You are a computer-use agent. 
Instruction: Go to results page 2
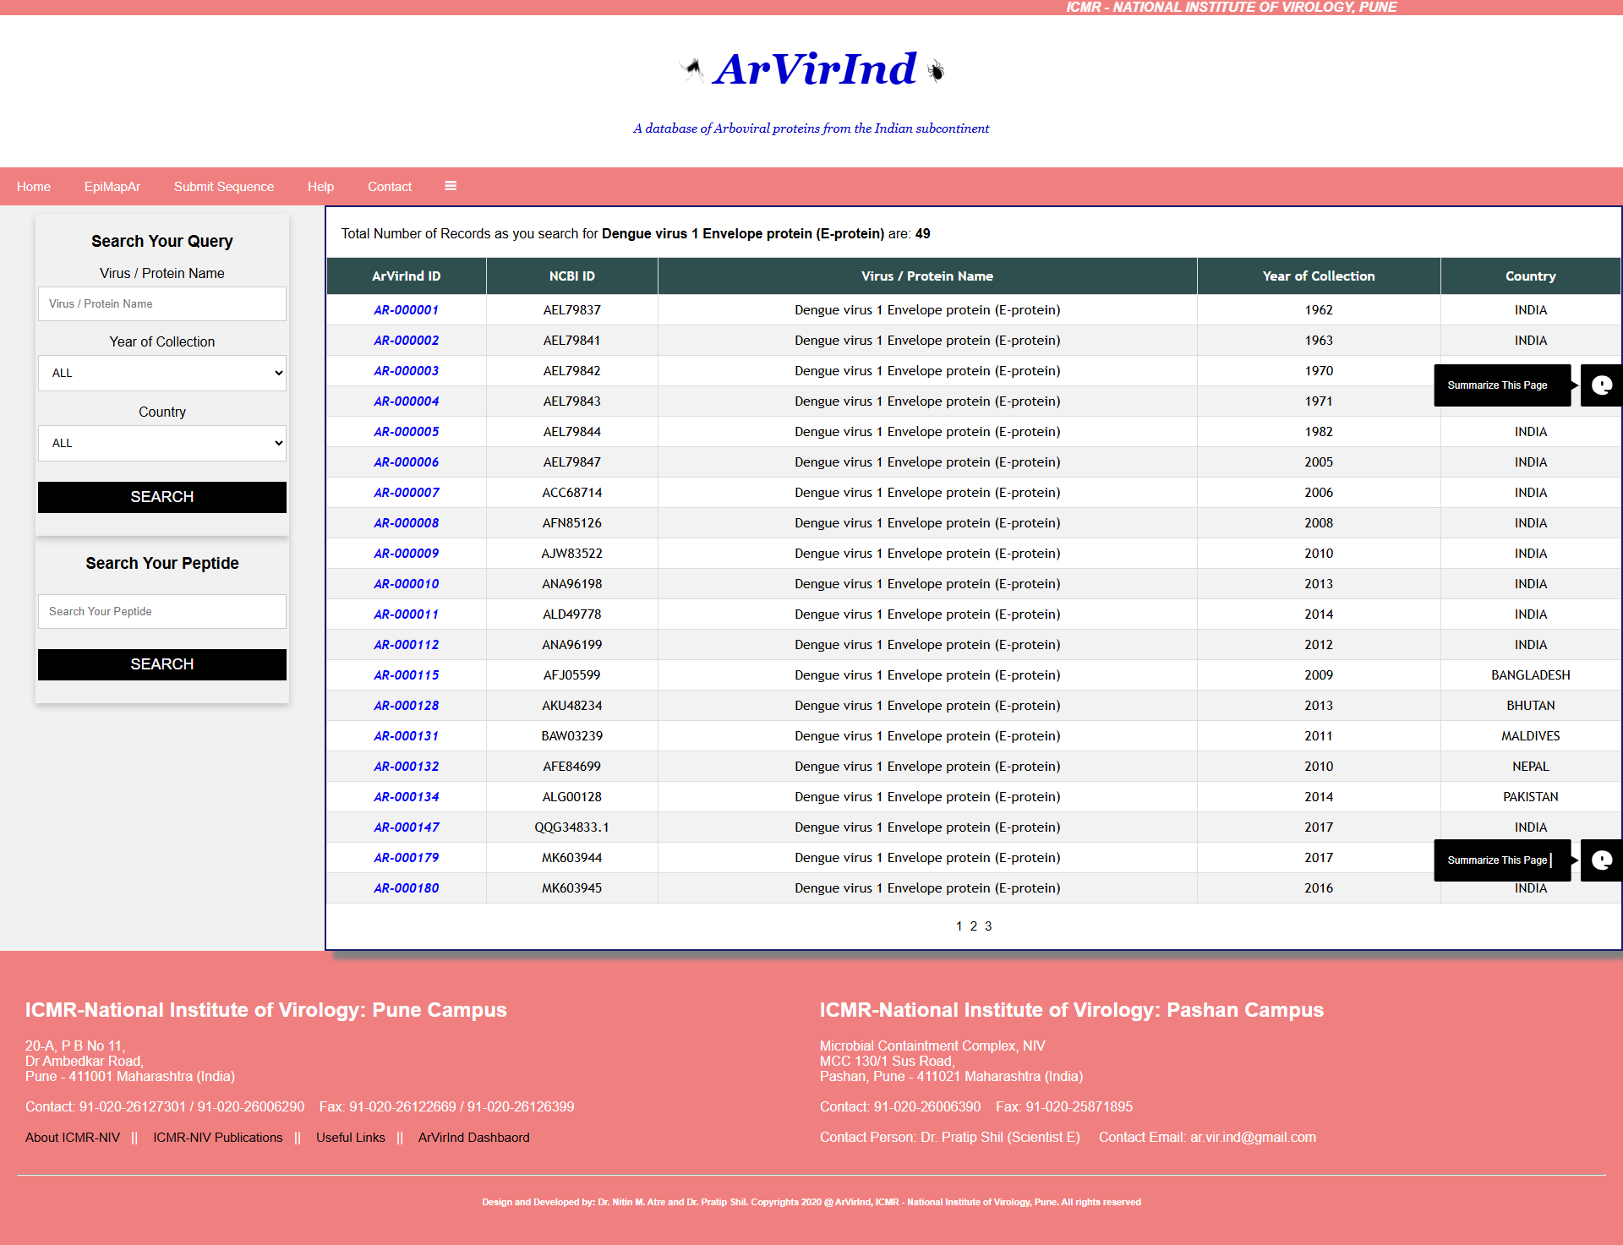tap(973, 926)
